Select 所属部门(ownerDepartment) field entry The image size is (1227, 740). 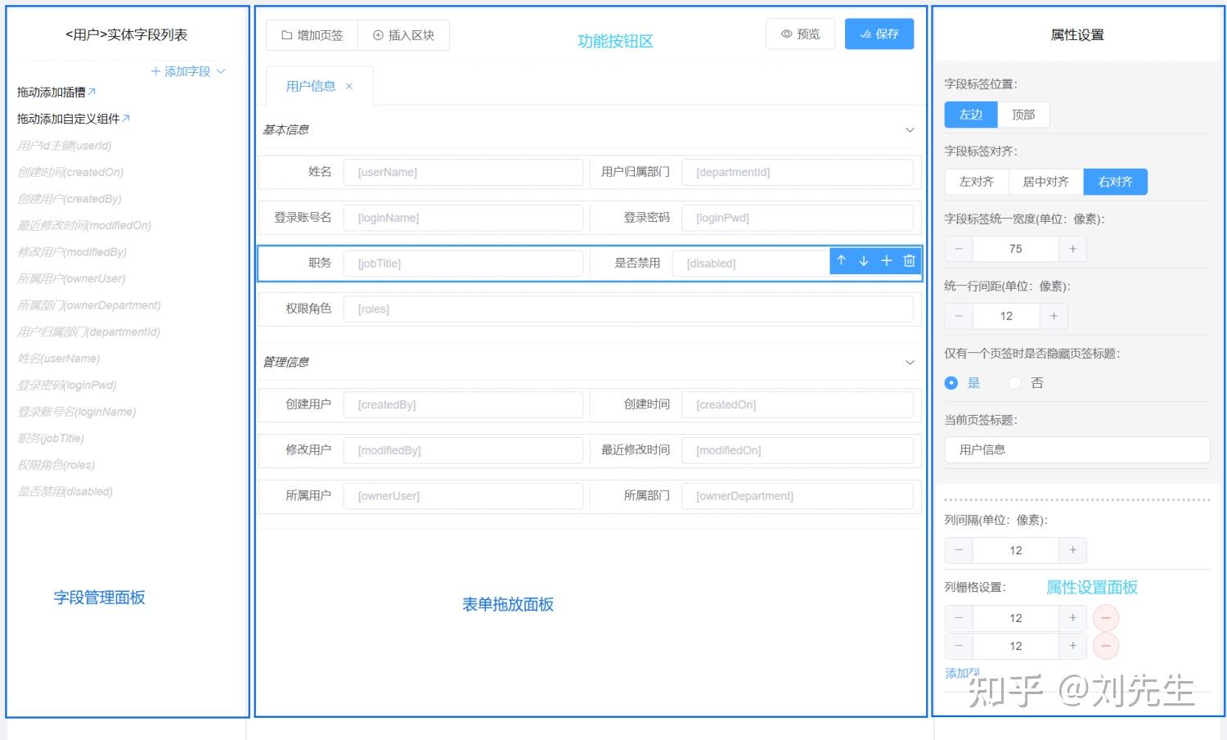(x=88, y=305)
